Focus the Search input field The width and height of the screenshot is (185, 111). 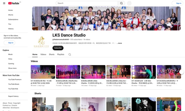(87, 3)
